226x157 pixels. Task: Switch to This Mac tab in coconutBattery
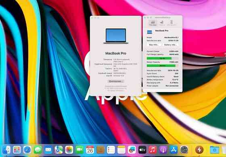[x=153, y=23]
